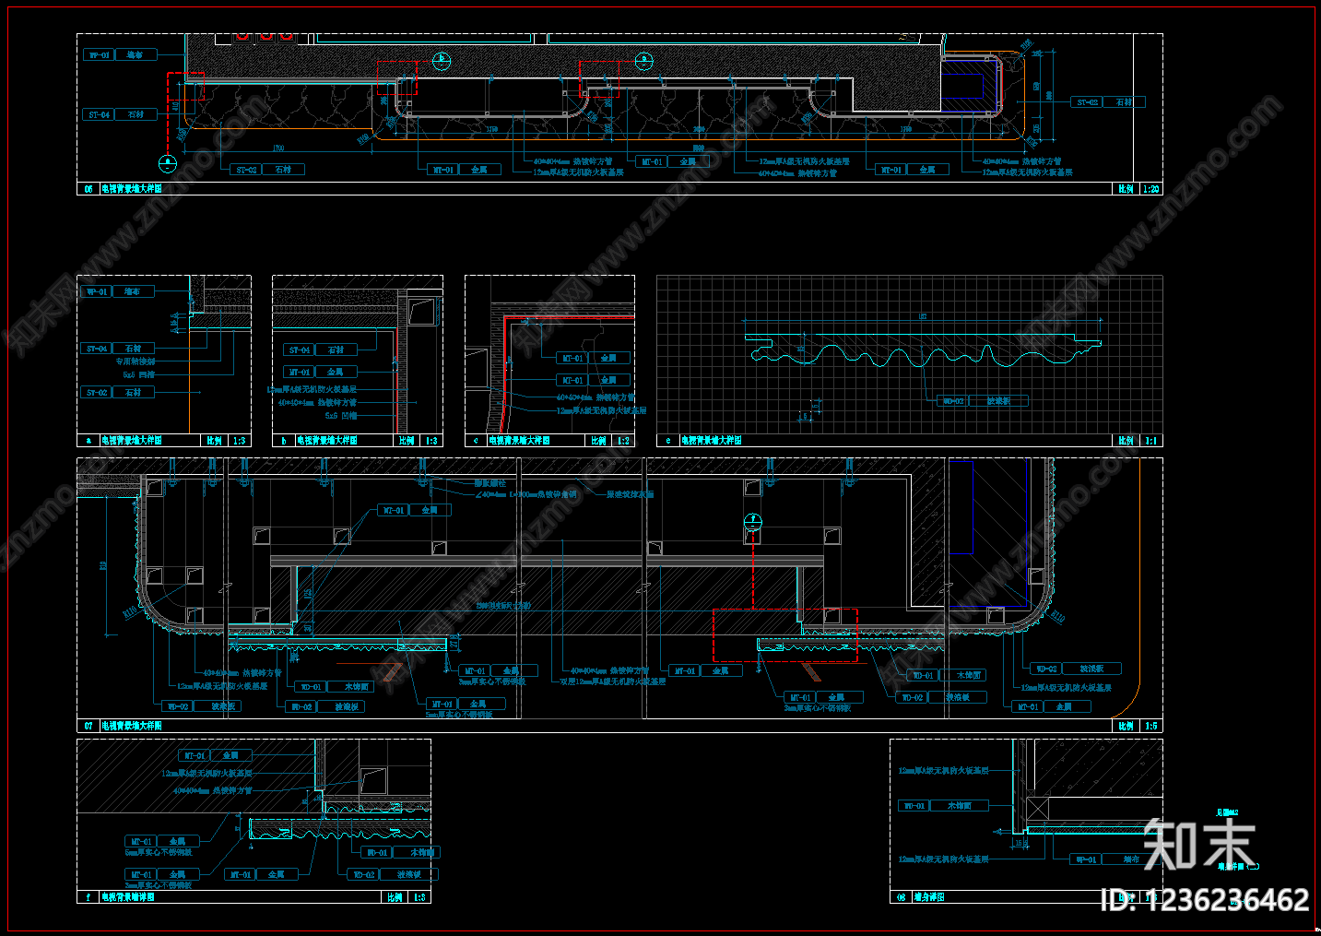Click the WD-02 tag in detail f
Screen dimensions: 1321x936
pyautogui.click(x=363, y=874)
